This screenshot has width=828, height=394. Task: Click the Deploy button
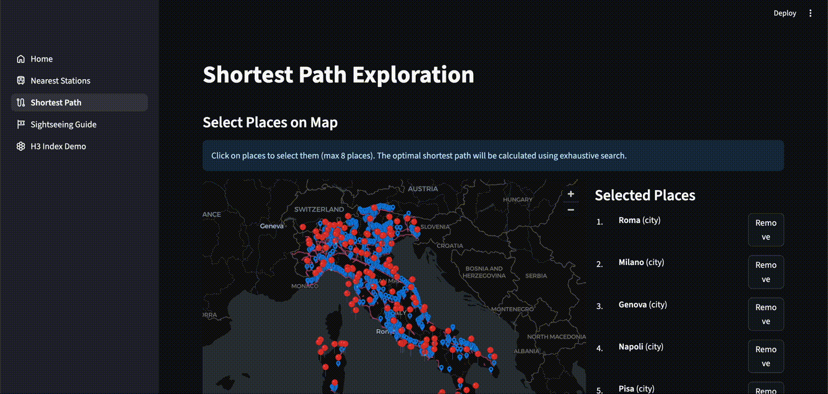[x=785, y=13]
